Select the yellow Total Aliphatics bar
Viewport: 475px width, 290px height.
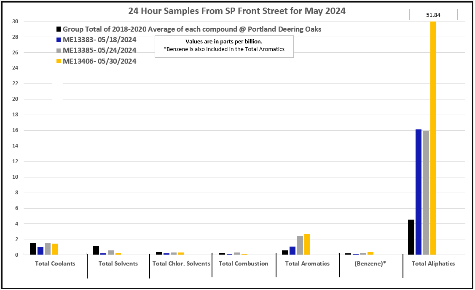pos(433,139)
